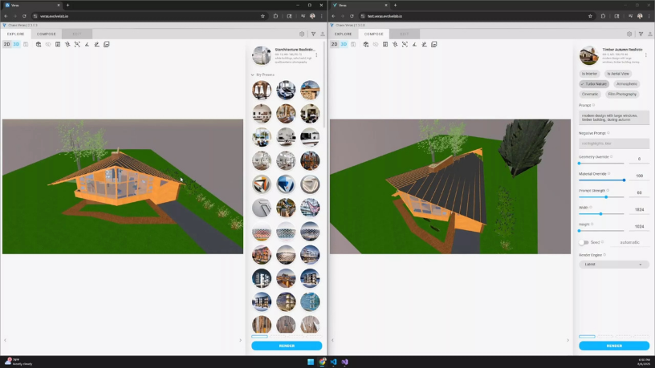Viewport: 655px width, 368px height.
Task: Click the upload icon in left window header
Action: pyautogui.click(x=323, y=34)
